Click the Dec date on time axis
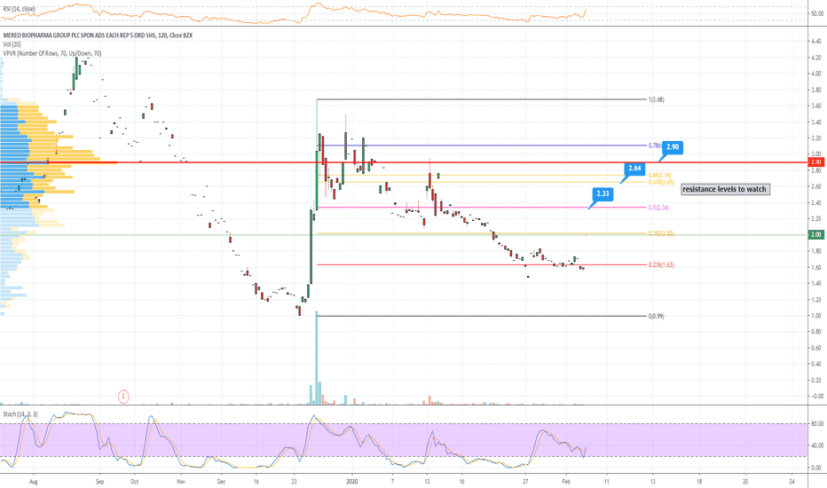The width and height of the screenshot is (827, 488). (x=221, y=482)
